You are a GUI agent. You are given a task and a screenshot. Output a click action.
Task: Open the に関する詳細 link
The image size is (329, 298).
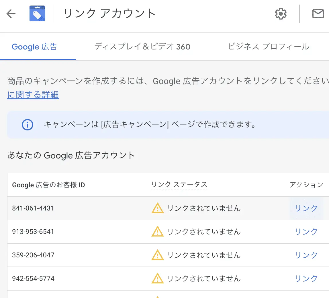point(33,95)
